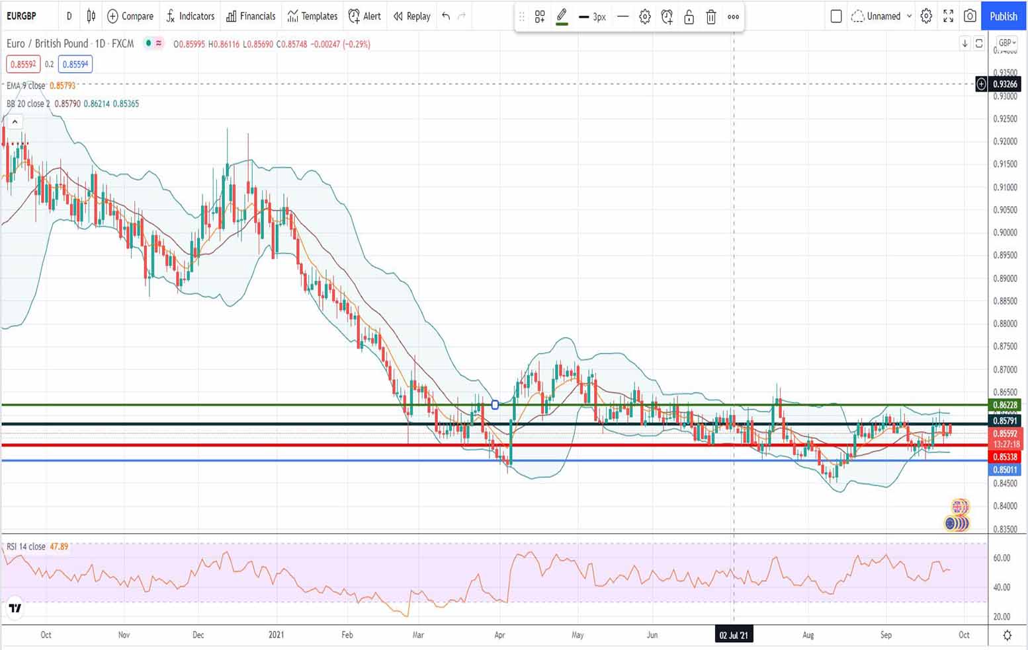Click the blue Publish button

tap(1003, 16)
